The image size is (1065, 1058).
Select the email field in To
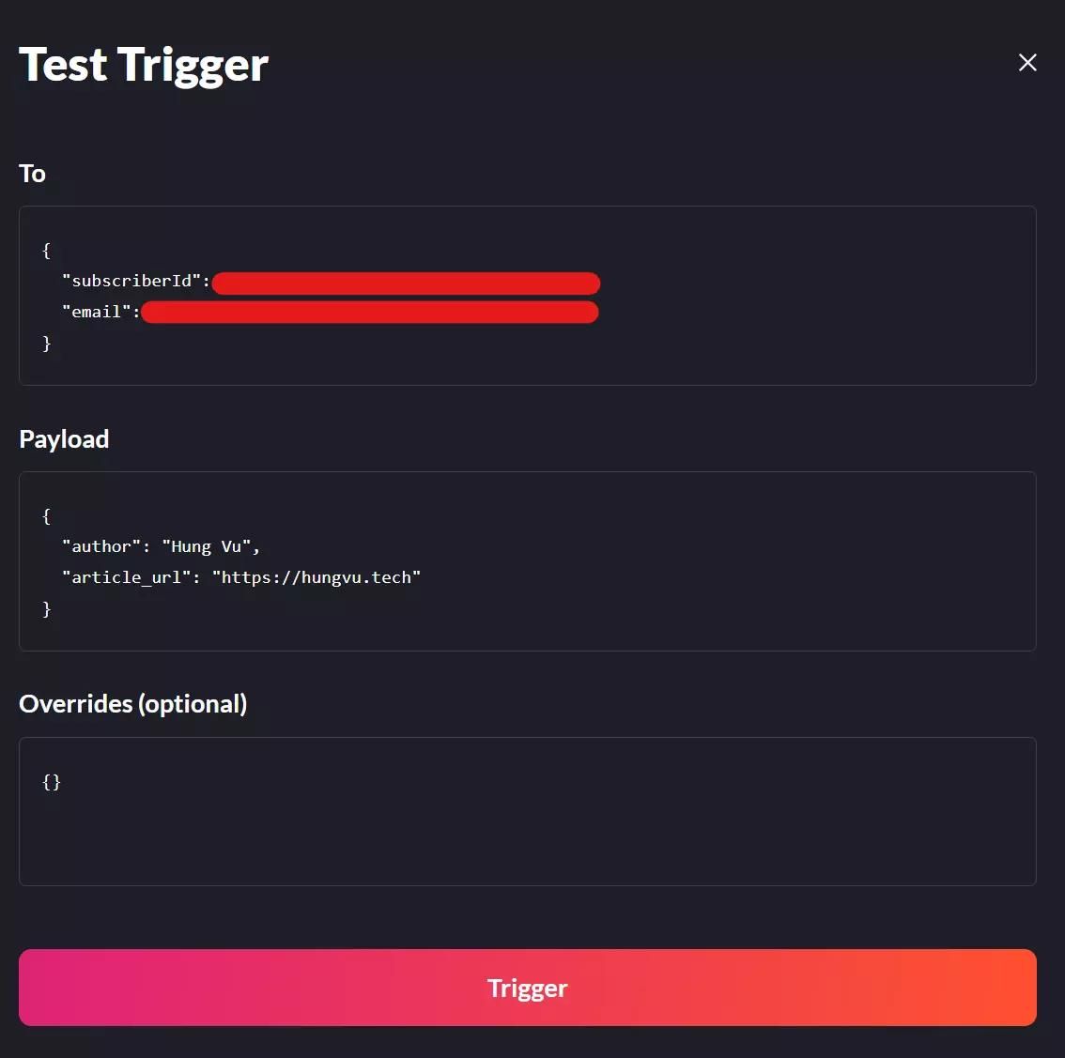98,312
